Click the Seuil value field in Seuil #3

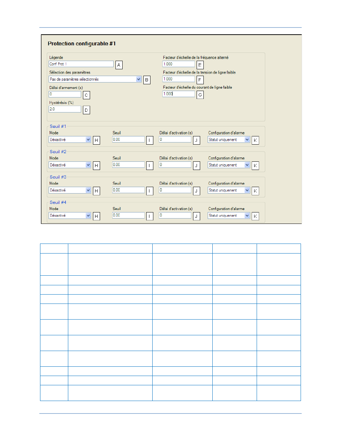click(x=128, y=190)
